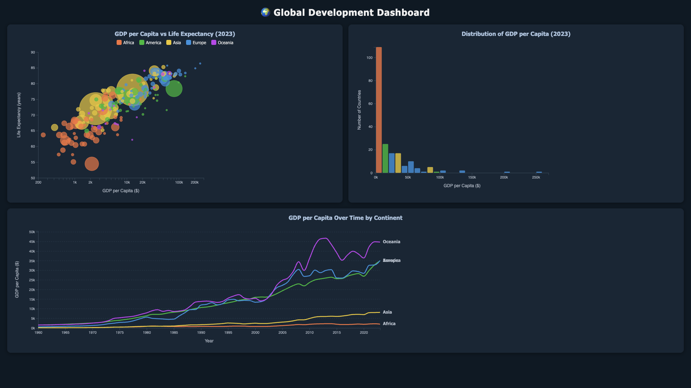Click the 2010 tick on the year axis
The image size is (691, 388).
click(x=310, y=333)
